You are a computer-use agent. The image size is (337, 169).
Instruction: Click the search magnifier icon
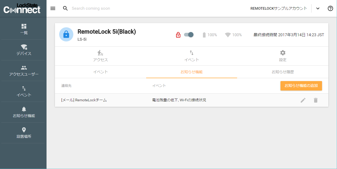[65, 8]
